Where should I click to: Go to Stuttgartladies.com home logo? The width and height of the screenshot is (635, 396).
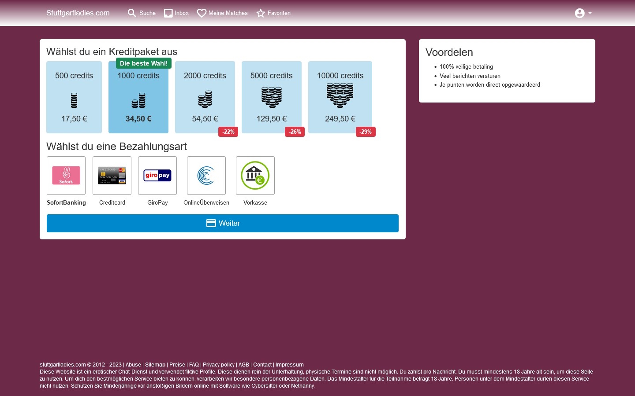click(x=78, y=13)
